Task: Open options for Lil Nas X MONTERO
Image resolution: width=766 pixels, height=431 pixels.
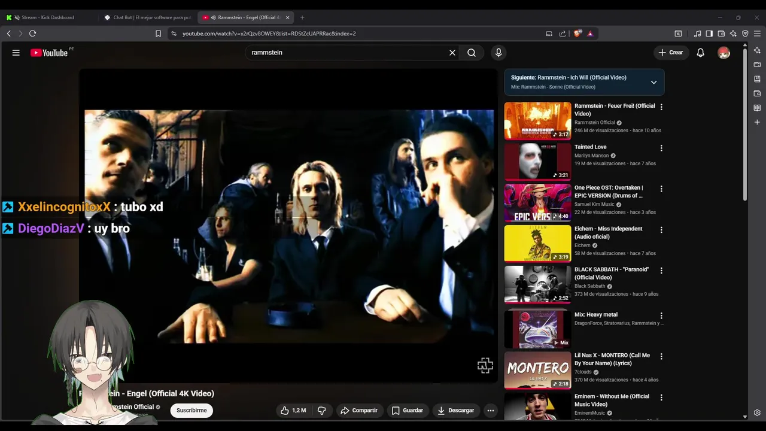Action: (661, 356)
